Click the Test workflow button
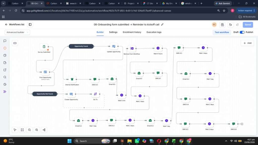This screenshot has width=258, height=145. point(222,32)
